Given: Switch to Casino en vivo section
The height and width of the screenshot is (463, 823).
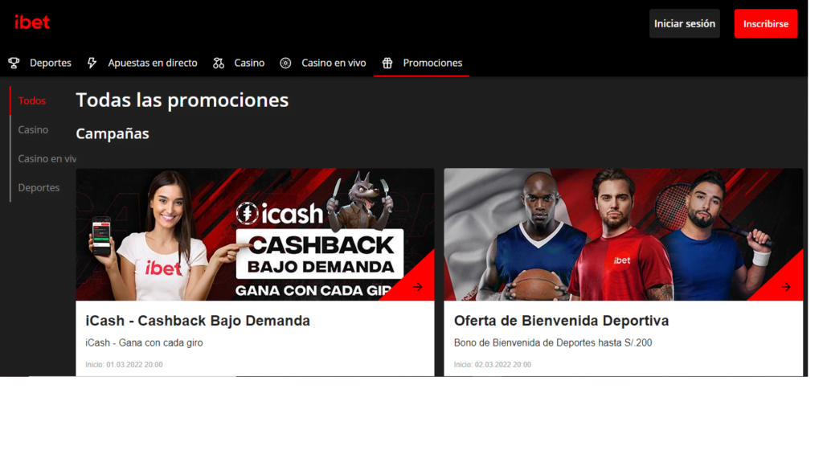Looking at the screenshot, I should tap(334, 63).
